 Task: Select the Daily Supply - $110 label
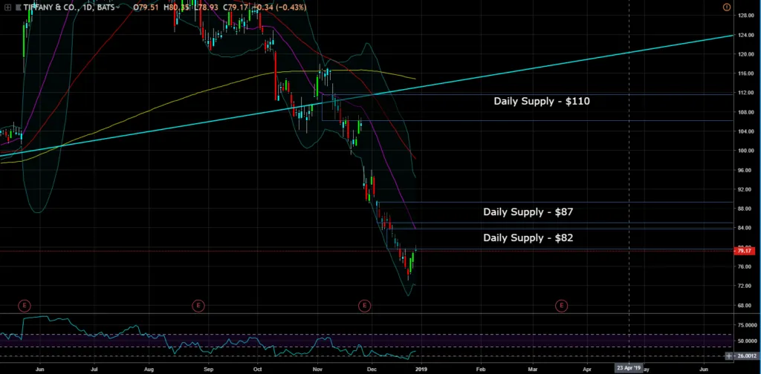pos(542,101)
